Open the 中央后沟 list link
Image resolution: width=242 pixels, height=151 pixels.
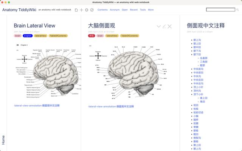tap(198, 84)
